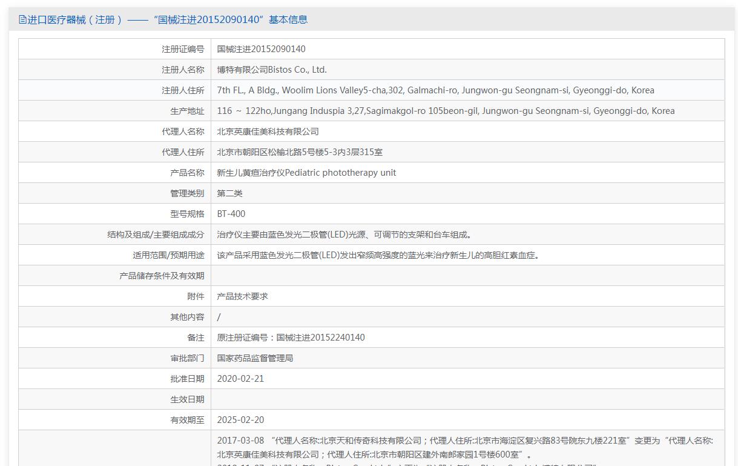Click the label 代理人住所
Image resolution: width=738 pixels, height=466 pixels.
pyautogui.click(x=183, y=152)
